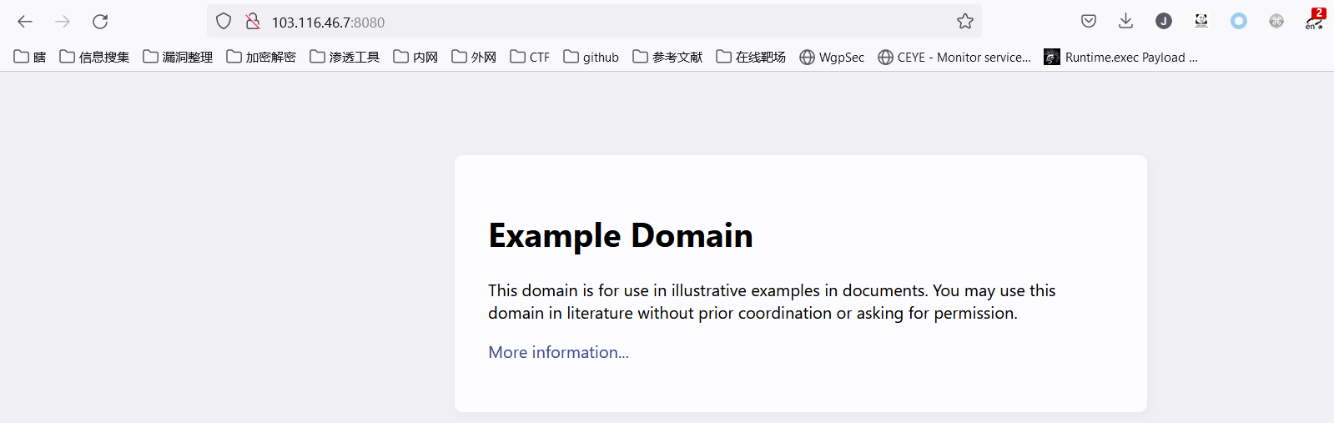Open the panda face extension
Viewport: 1334px width, 423px height.
(x=1201, y=22)
